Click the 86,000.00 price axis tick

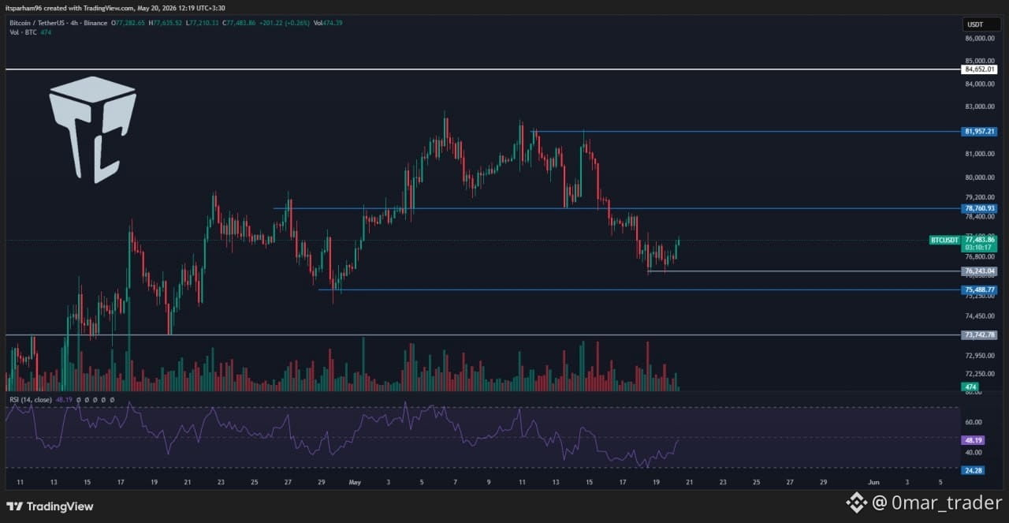coord(979,38)
